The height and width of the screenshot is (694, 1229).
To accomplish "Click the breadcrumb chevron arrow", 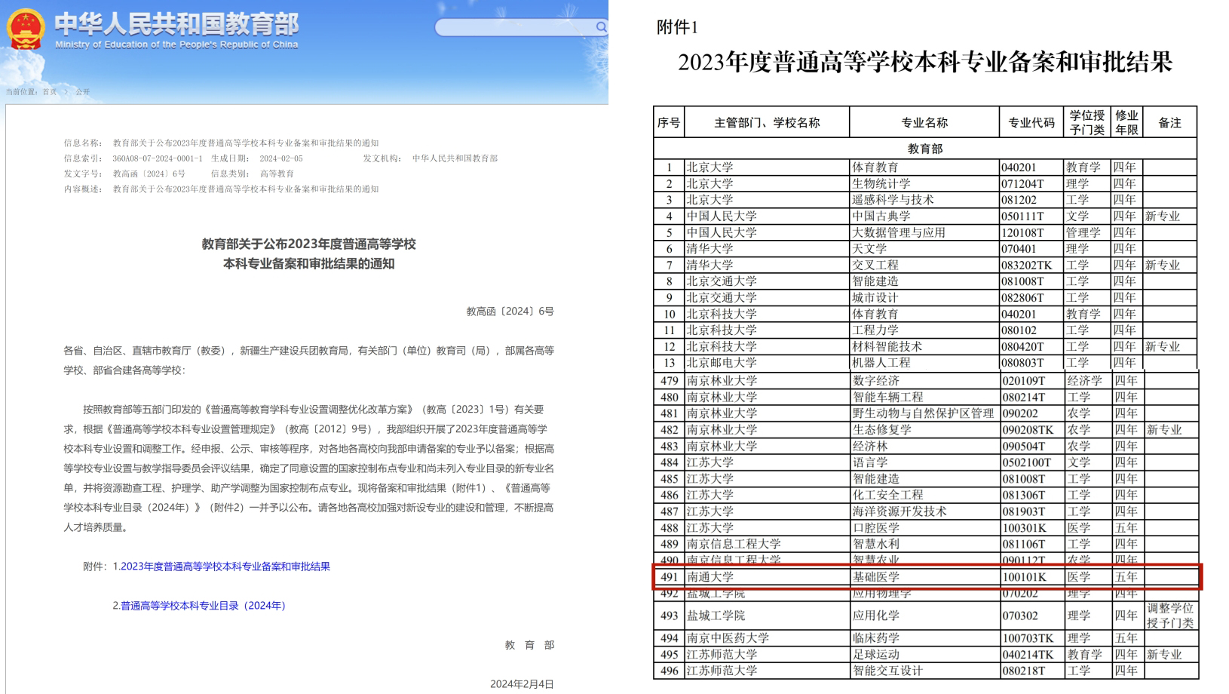I will [66, 92].
